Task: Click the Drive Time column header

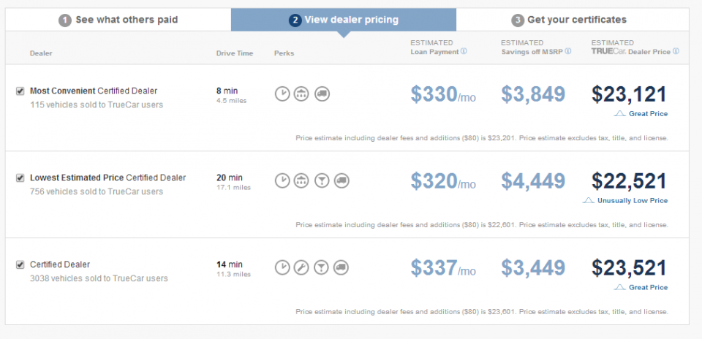Action: coord(235,53)
